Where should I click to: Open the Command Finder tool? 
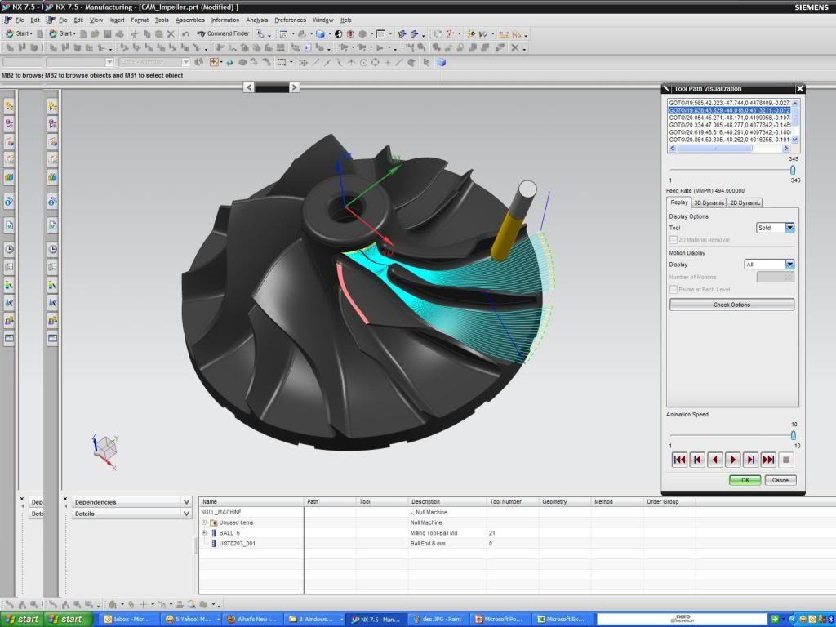tap(223, 33)
